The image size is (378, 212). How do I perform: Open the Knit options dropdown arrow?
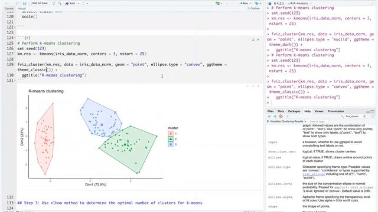point(79,4)
